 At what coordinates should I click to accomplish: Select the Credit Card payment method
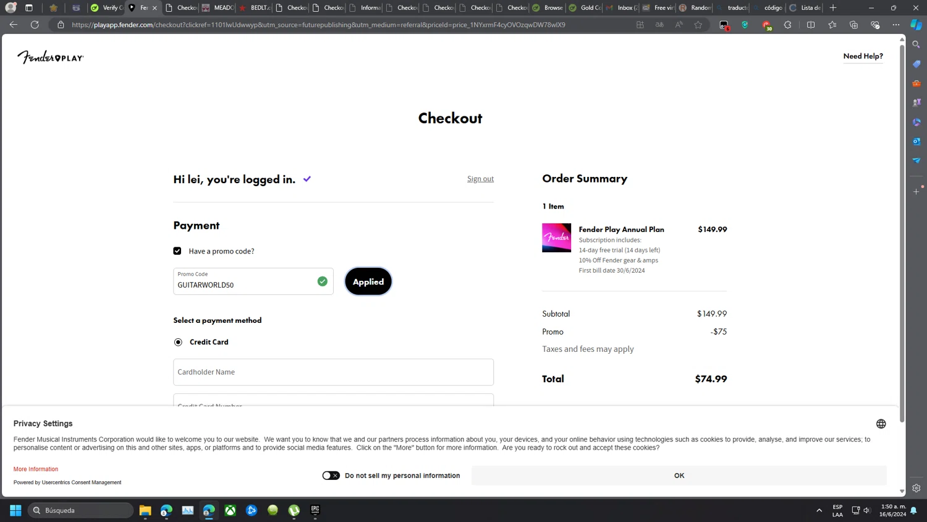178,342
